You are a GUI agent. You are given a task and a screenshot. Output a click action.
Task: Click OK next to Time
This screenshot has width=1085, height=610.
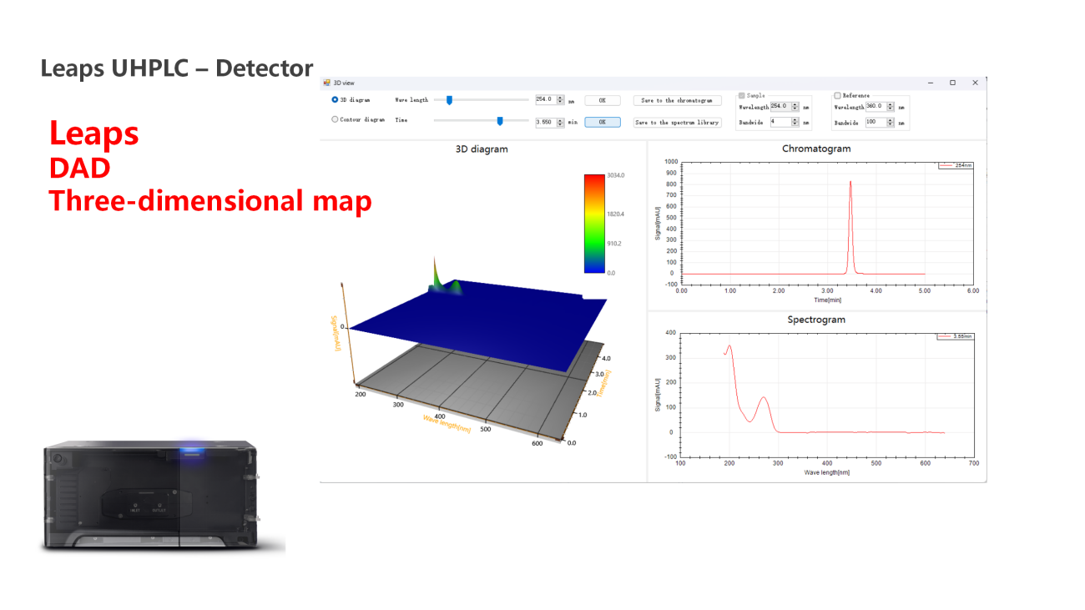coord(603,122)
